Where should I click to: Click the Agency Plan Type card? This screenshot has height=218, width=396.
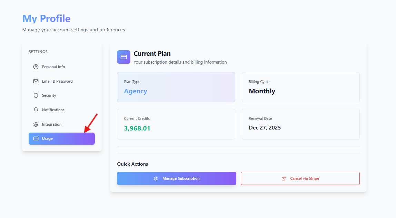[x=176, y=87]
